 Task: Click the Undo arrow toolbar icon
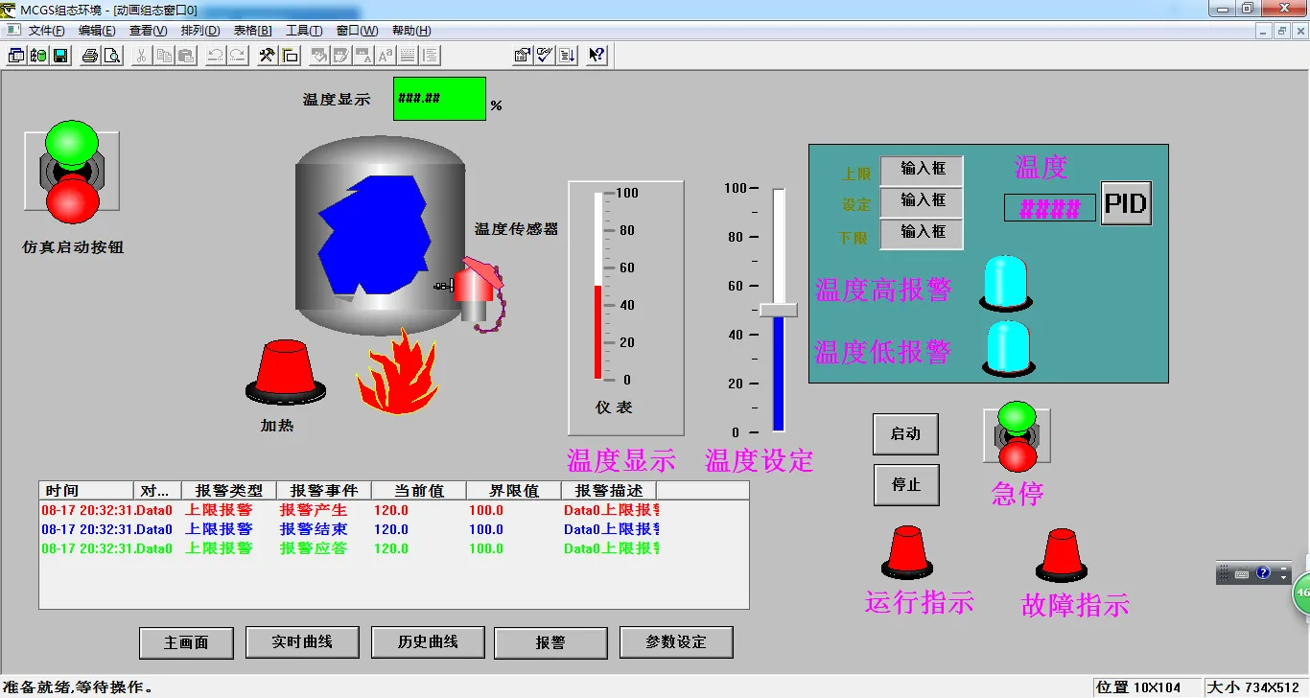pos(216,55)
